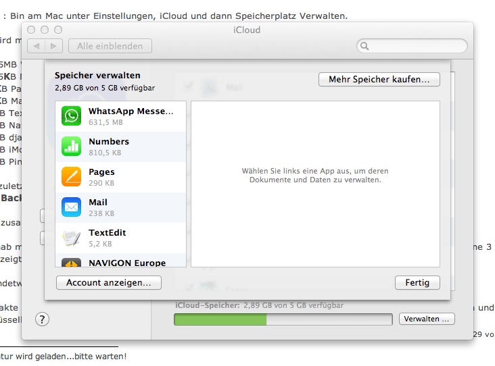Select the blue Mail envelope icon
This screenshot has height=366, width=495.
(x=71, y=207)
